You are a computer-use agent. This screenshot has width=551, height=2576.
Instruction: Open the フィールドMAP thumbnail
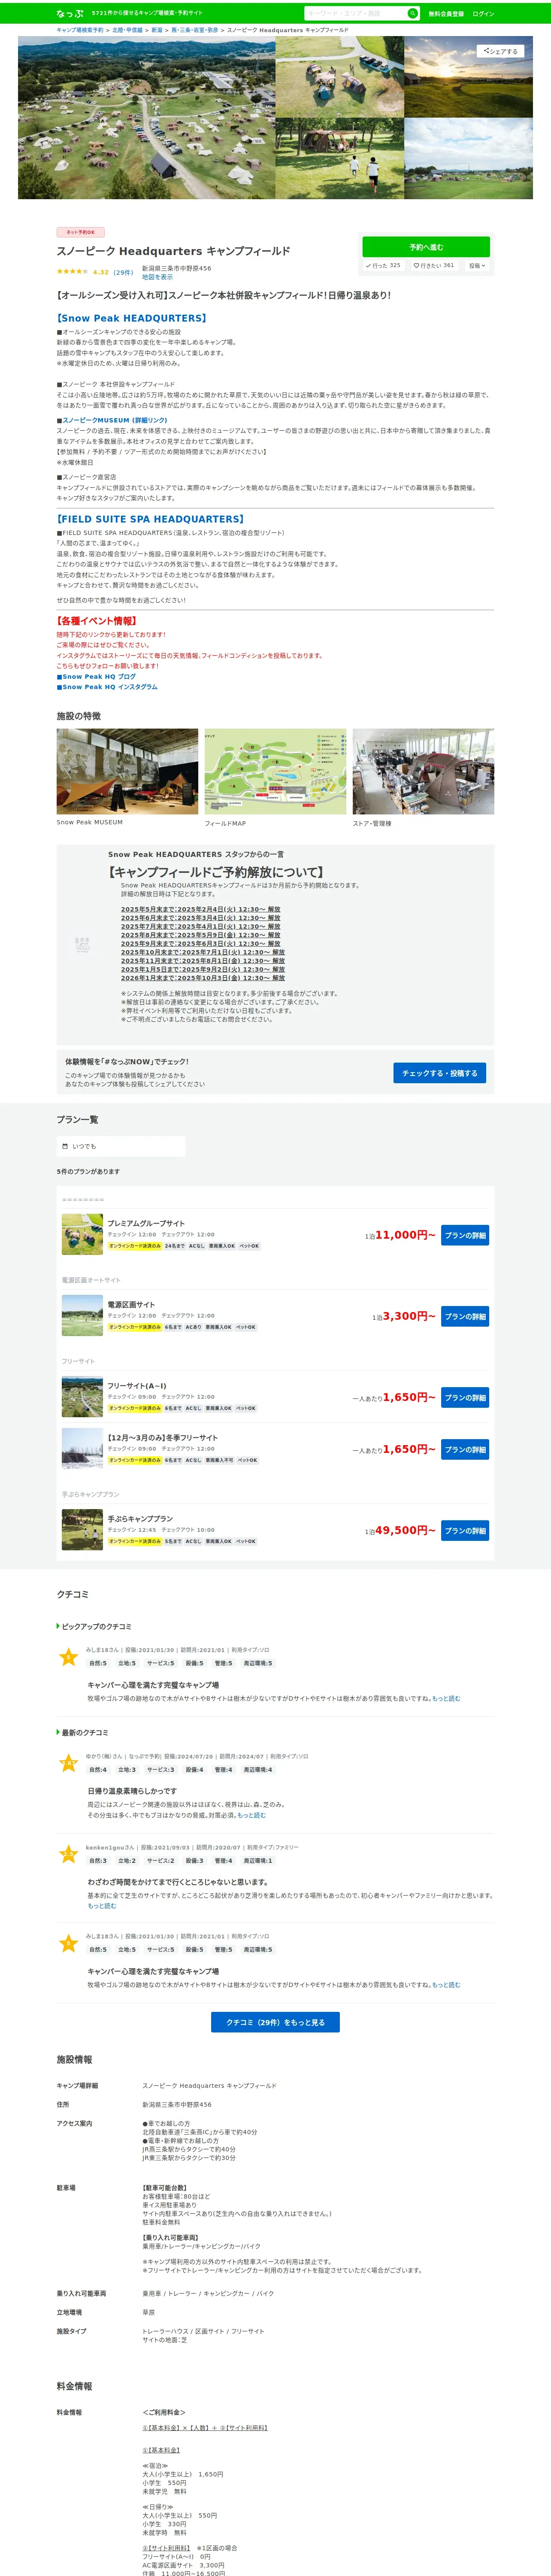(x=275, y=771)
